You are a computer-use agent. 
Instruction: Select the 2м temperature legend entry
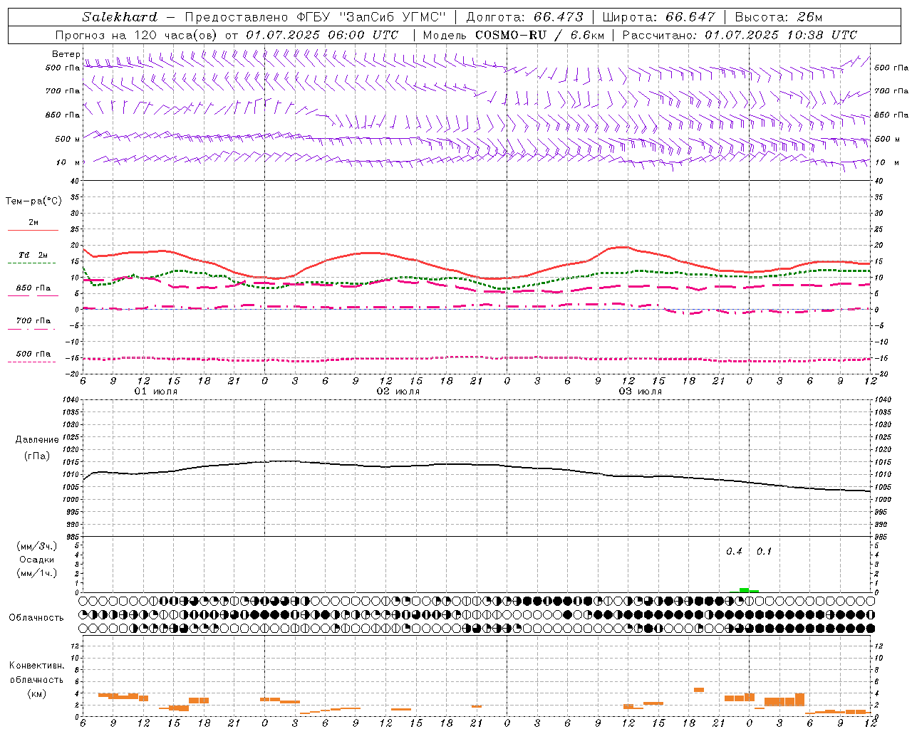[x=33, y=222]
